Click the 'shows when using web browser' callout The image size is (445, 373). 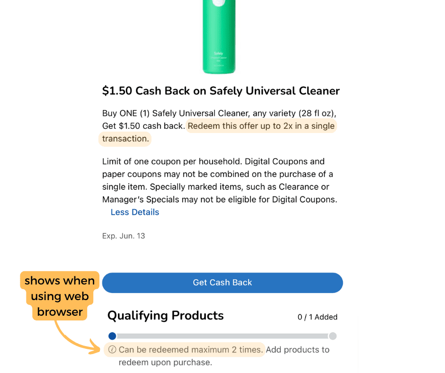point(60,296)
